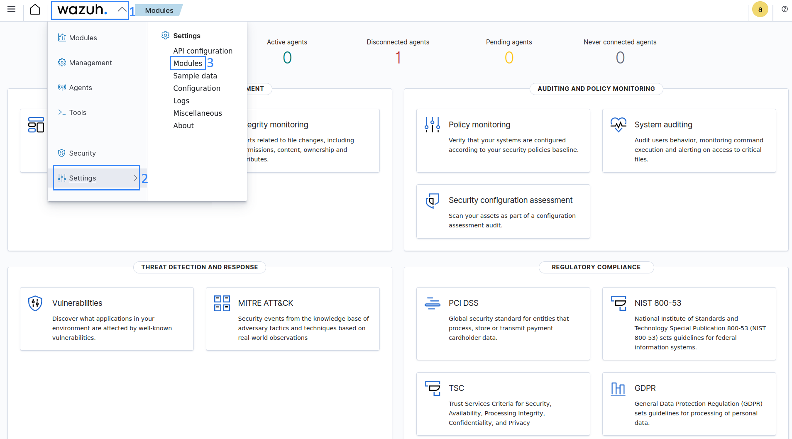Click the dashboard layout module icon
This screenshot has width=792, height=439.
(36, 125)
